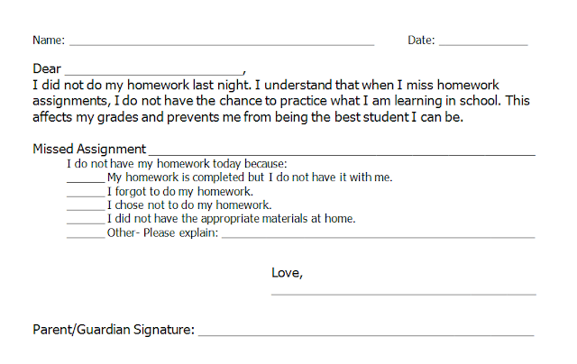
Task: Click the Missed Assignment label
Action: click(89, 149)
